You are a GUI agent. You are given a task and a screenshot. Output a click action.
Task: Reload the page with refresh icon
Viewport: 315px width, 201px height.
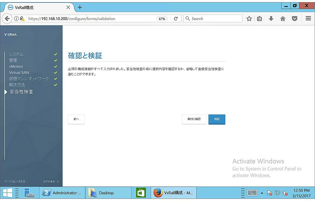[176, 19]
